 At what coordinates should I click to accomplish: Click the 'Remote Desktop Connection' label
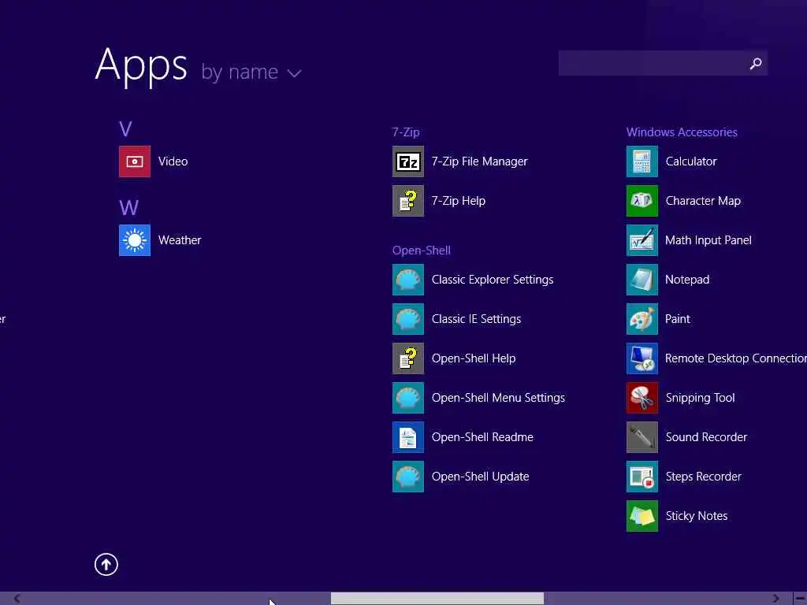pyautogui.click(x=736, y=358)
